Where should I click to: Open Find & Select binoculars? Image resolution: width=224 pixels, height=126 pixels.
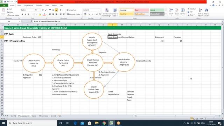206,13
